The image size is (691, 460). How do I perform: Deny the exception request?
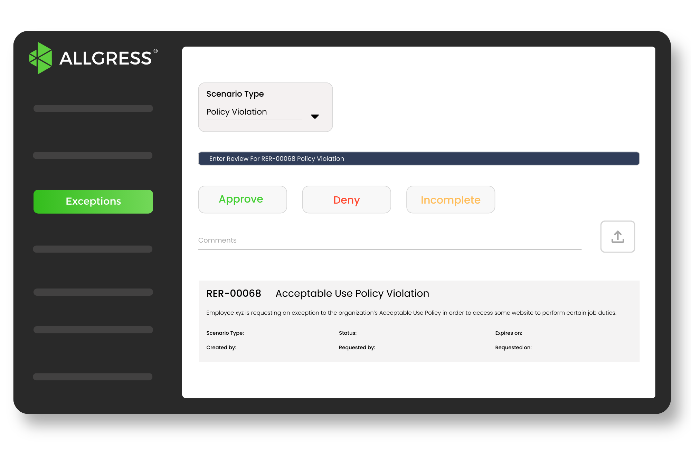346,199
